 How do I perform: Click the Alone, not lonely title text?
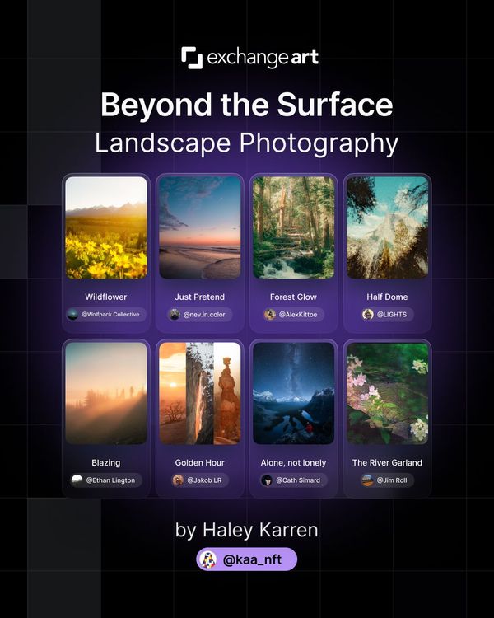pyautogui.click(x=293, y=463)
